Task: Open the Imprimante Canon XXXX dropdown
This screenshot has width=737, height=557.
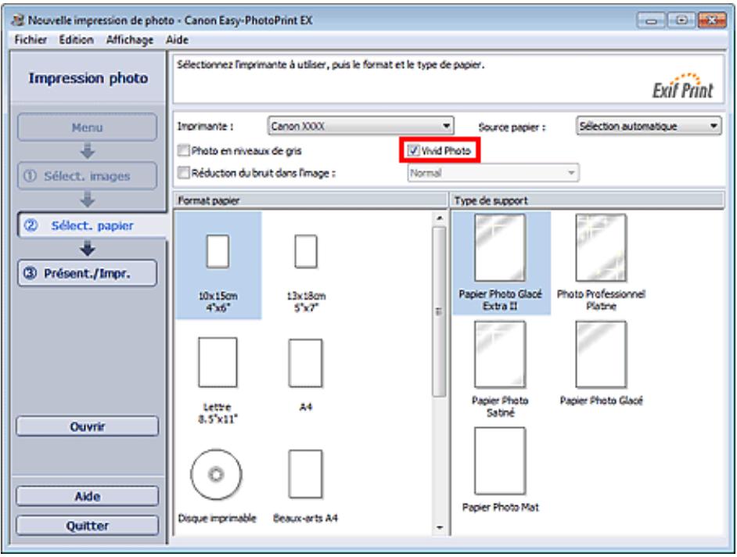Action: tap(361, 126)
